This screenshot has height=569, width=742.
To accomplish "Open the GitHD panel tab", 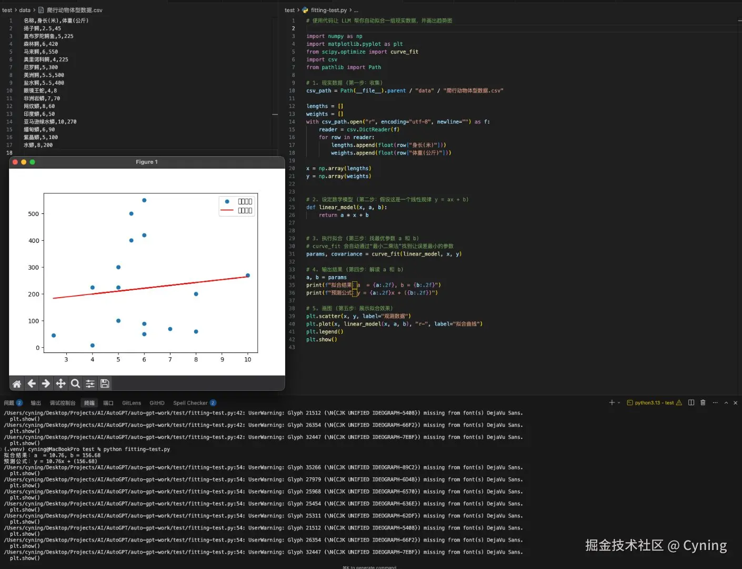I will pyautogui.click(x=157, y=403).
